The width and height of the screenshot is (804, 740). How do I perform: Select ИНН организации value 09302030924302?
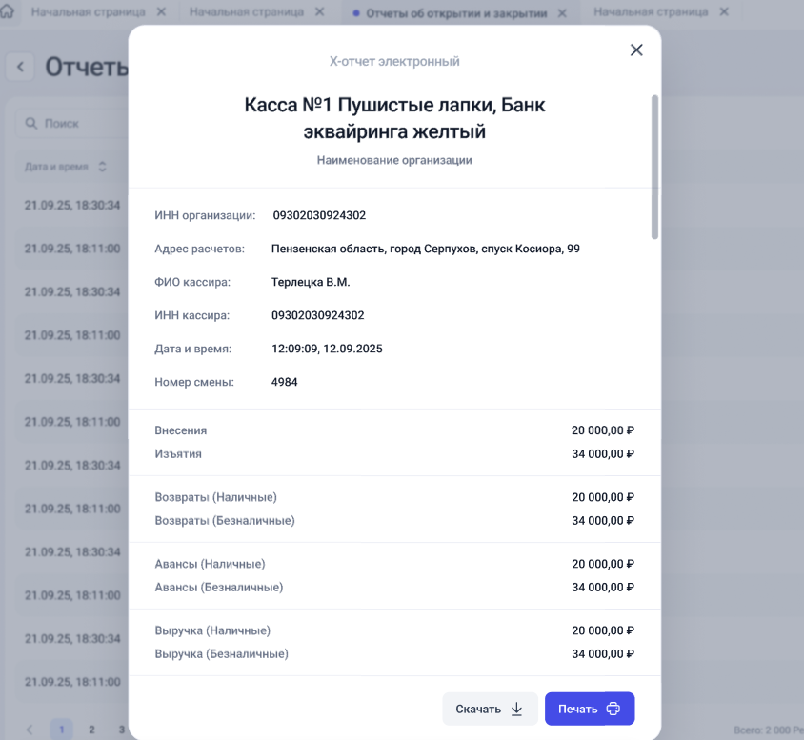(x=319, y=215)
